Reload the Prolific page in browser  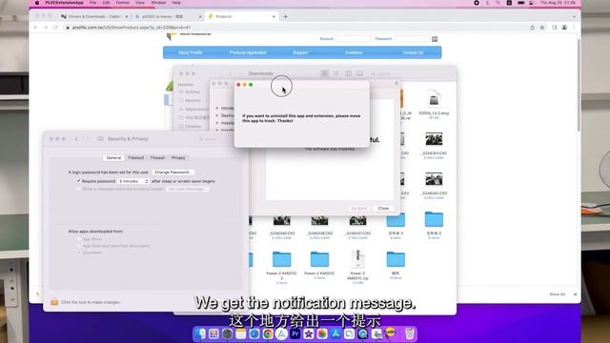point(55,28)
